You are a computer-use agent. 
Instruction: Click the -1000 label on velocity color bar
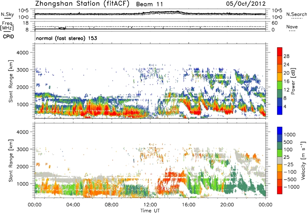[x=291, y=187]
